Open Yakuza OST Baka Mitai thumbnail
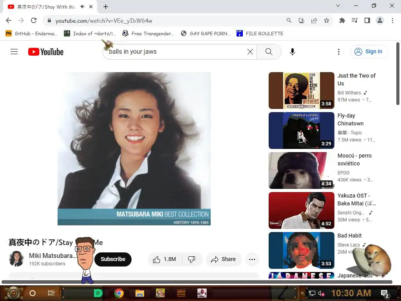The height and width of the screenshot is (301, 401). tap(301, 210)
